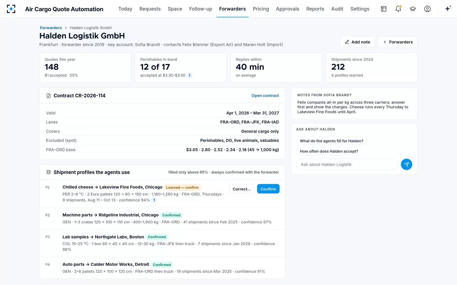This screenshot has height=285, width=457.
Task: Open the Requests tab
Action: tap(150, 9)
